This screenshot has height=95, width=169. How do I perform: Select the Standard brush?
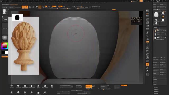[12, 86]
